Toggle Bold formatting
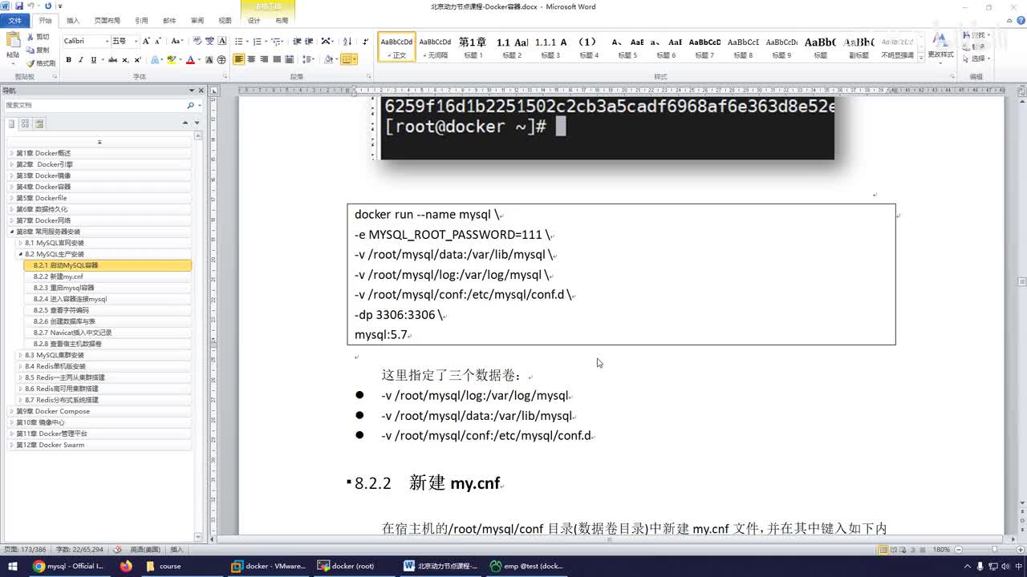This screenshot has height=577, width=1027. pos(68,59)
